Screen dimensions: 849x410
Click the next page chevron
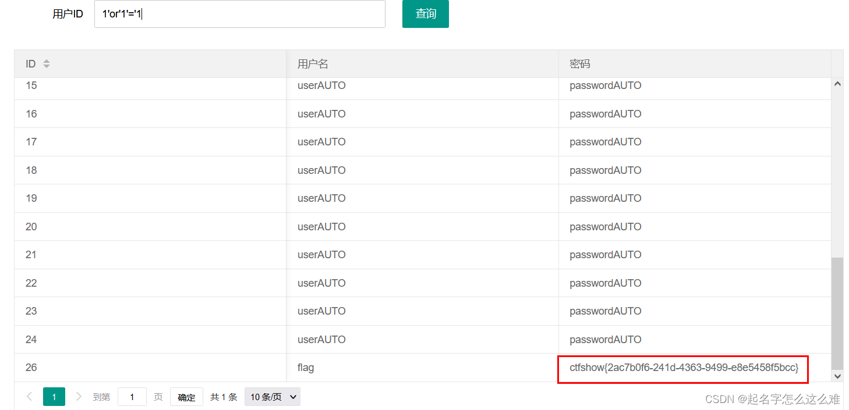point(79,397)
